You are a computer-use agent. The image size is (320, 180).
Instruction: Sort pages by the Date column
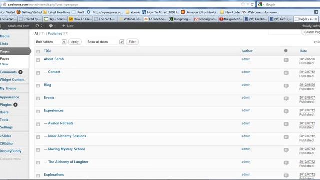(x=303, y=51)
